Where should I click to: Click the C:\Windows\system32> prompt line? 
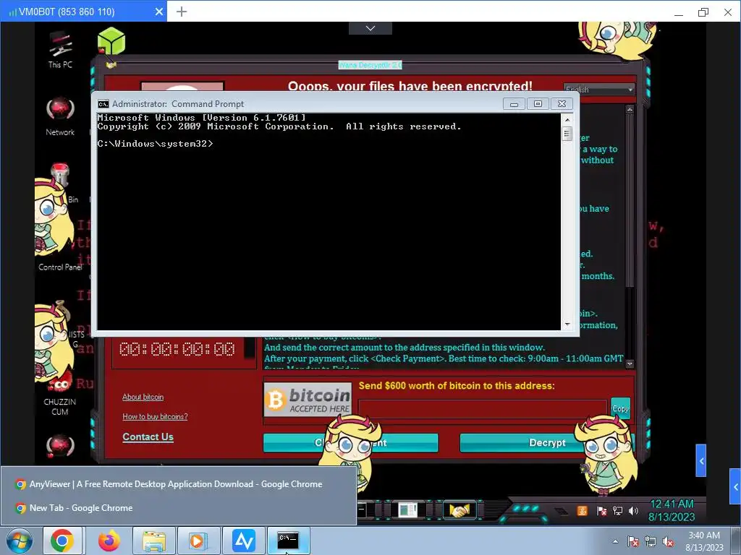[156, 144]
